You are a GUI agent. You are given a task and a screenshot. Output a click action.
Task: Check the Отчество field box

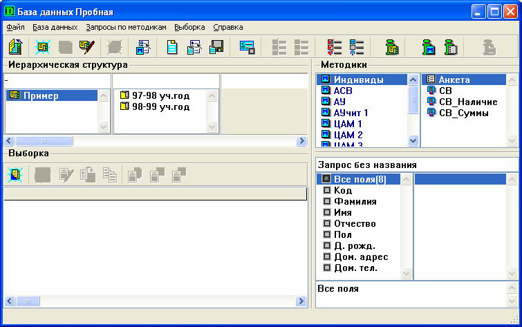coord(327,223)
